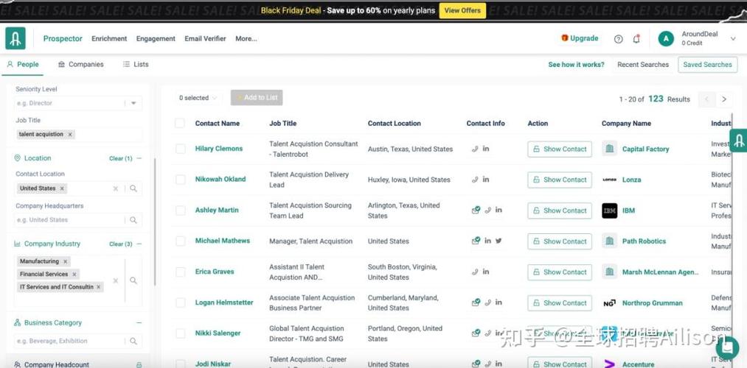The width and height of the screenshot is (747, 368).
Task: Toggle the select-all header checkbox
Action: point(180,123)
